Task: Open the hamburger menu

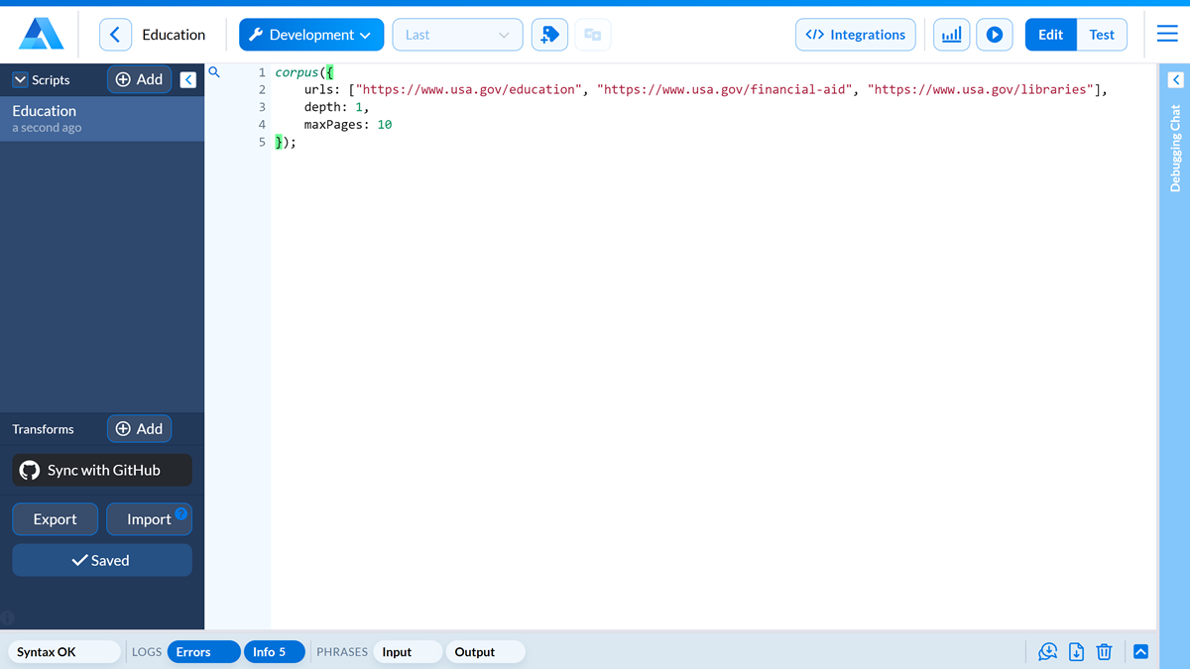Action: [x=1166, y=33]
